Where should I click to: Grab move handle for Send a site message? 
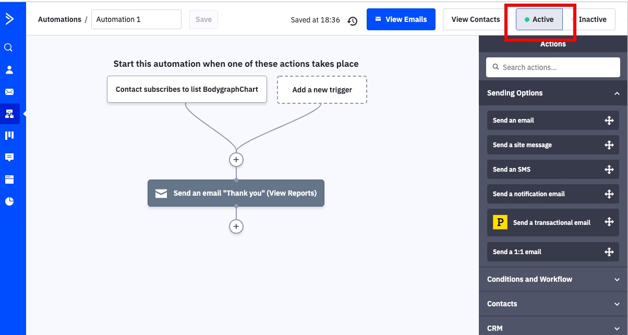click(x=609, y=145)
